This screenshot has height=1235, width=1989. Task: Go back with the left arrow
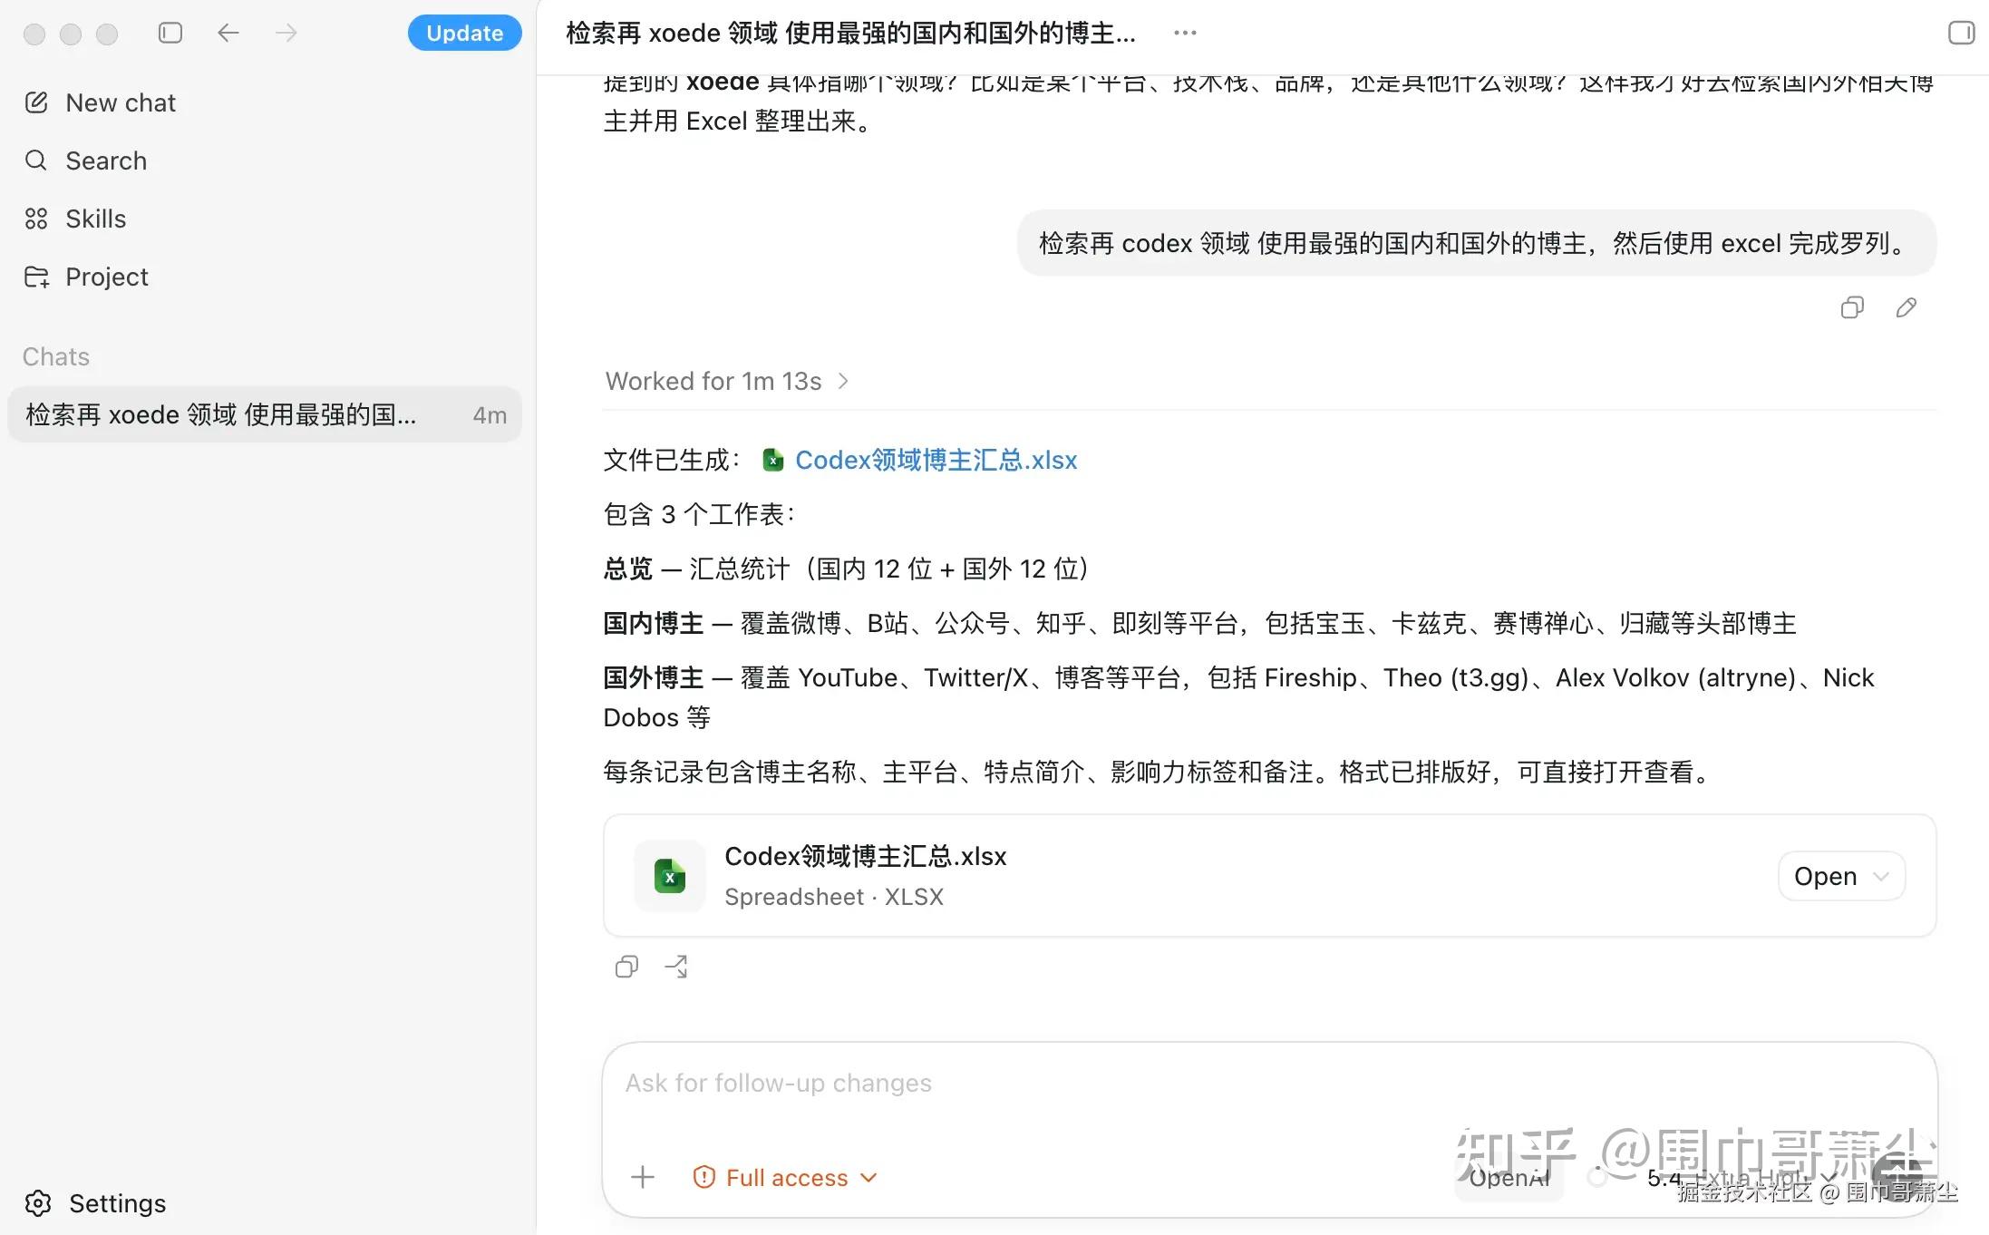(x=228, y=34)
